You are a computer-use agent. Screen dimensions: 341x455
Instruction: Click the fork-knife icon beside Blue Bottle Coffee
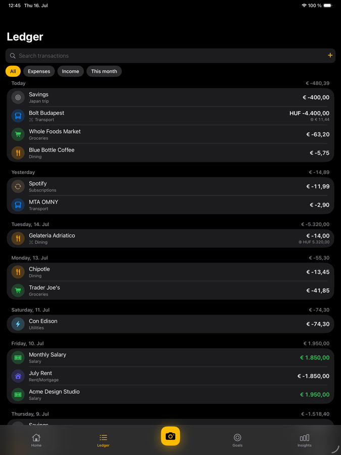(x=18, y=153)
